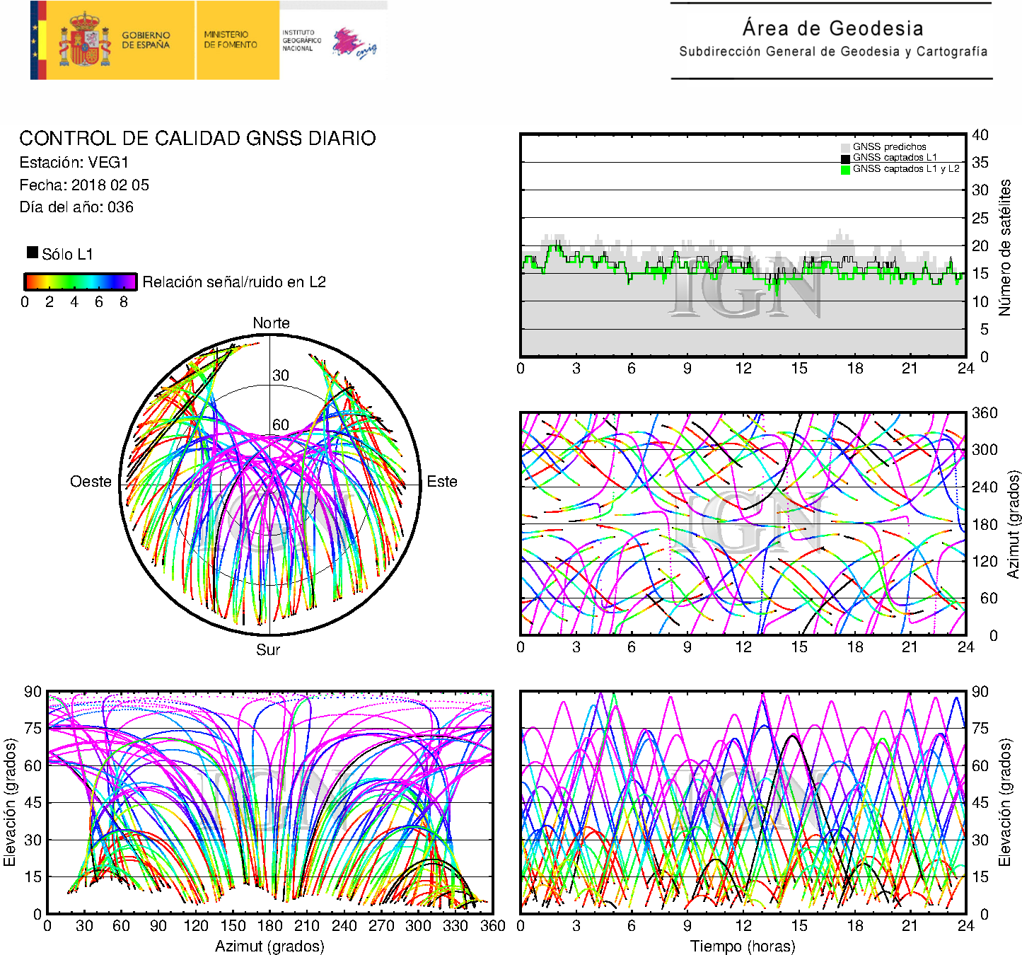Click the Día del año: 036 text
Screen dimensions: 1022x955
76,207
